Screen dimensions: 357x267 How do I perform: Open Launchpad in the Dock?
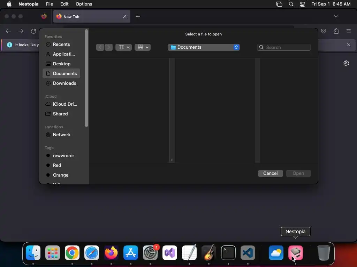point(53,253)
